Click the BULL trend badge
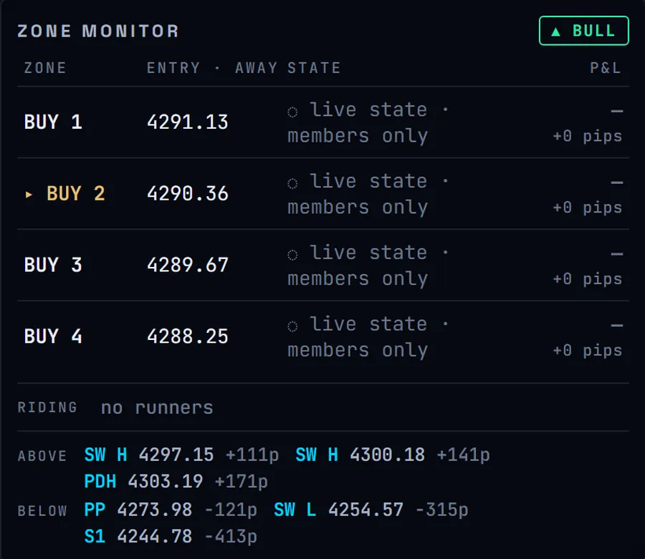Viewport: 645px width, 559px height. (583, 31)
